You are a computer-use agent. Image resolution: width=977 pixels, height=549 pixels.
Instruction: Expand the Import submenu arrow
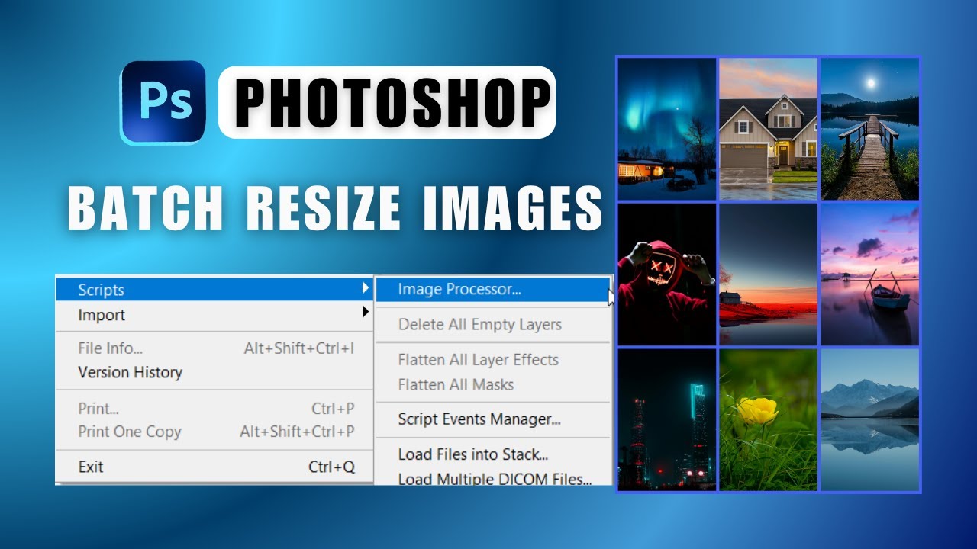point(365,312)
